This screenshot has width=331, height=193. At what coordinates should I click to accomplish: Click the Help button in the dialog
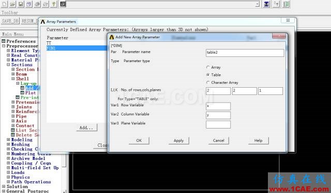tap(259, 140)
